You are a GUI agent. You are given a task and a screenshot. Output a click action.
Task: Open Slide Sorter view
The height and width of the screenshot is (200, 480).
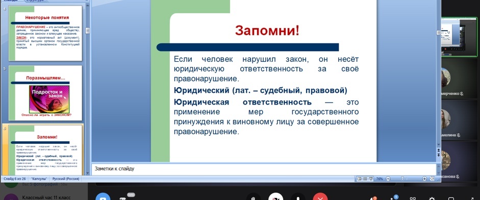pyautogui.click(x=365, y=179)
